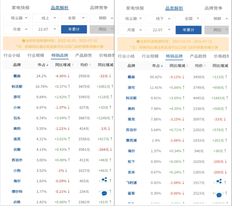Switch to 家电快报 tab in right panel
Screen dimensions: 232x206
coord(135,8)
